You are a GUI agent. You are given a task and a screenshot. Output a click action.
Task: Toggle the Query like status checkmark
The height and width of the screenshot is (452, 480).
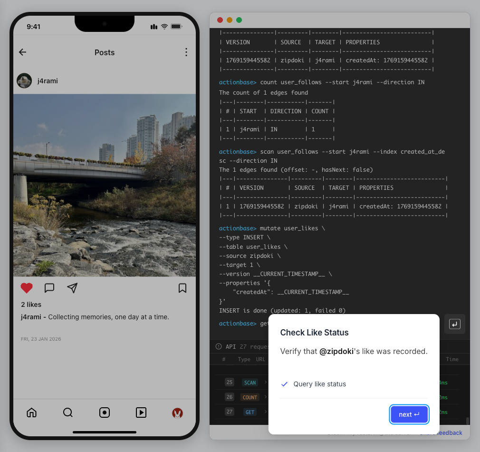pos(285,384)
